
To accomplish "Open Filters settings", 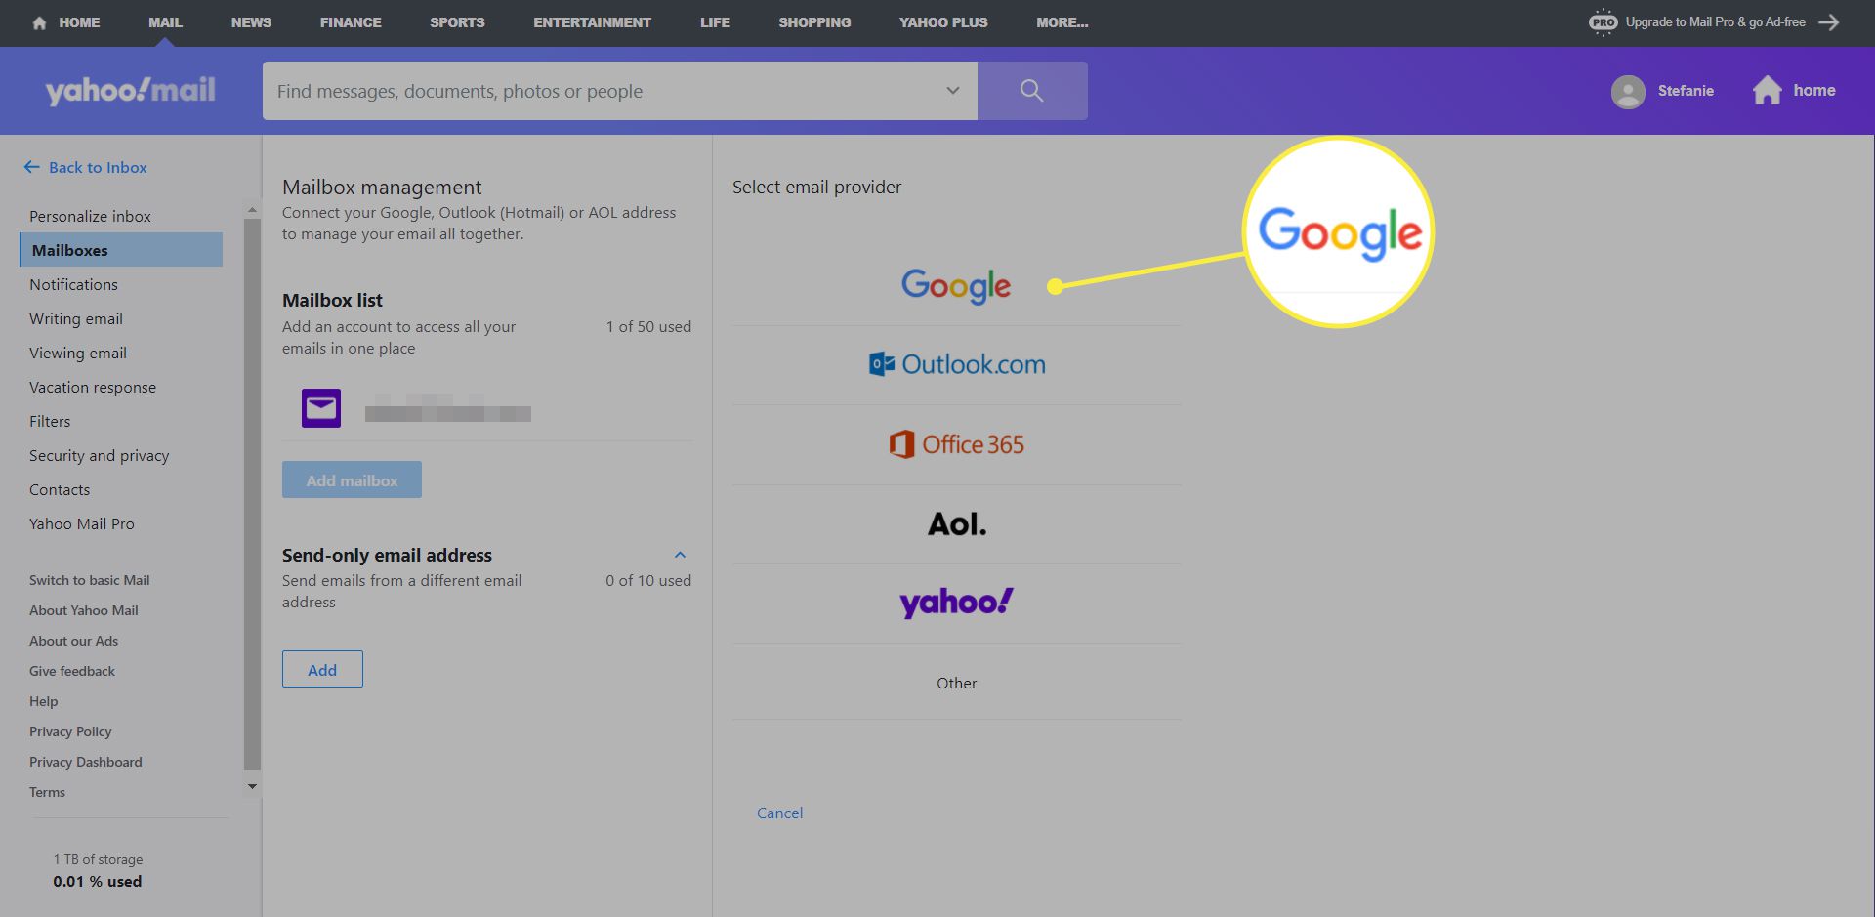I will point(50,421).
